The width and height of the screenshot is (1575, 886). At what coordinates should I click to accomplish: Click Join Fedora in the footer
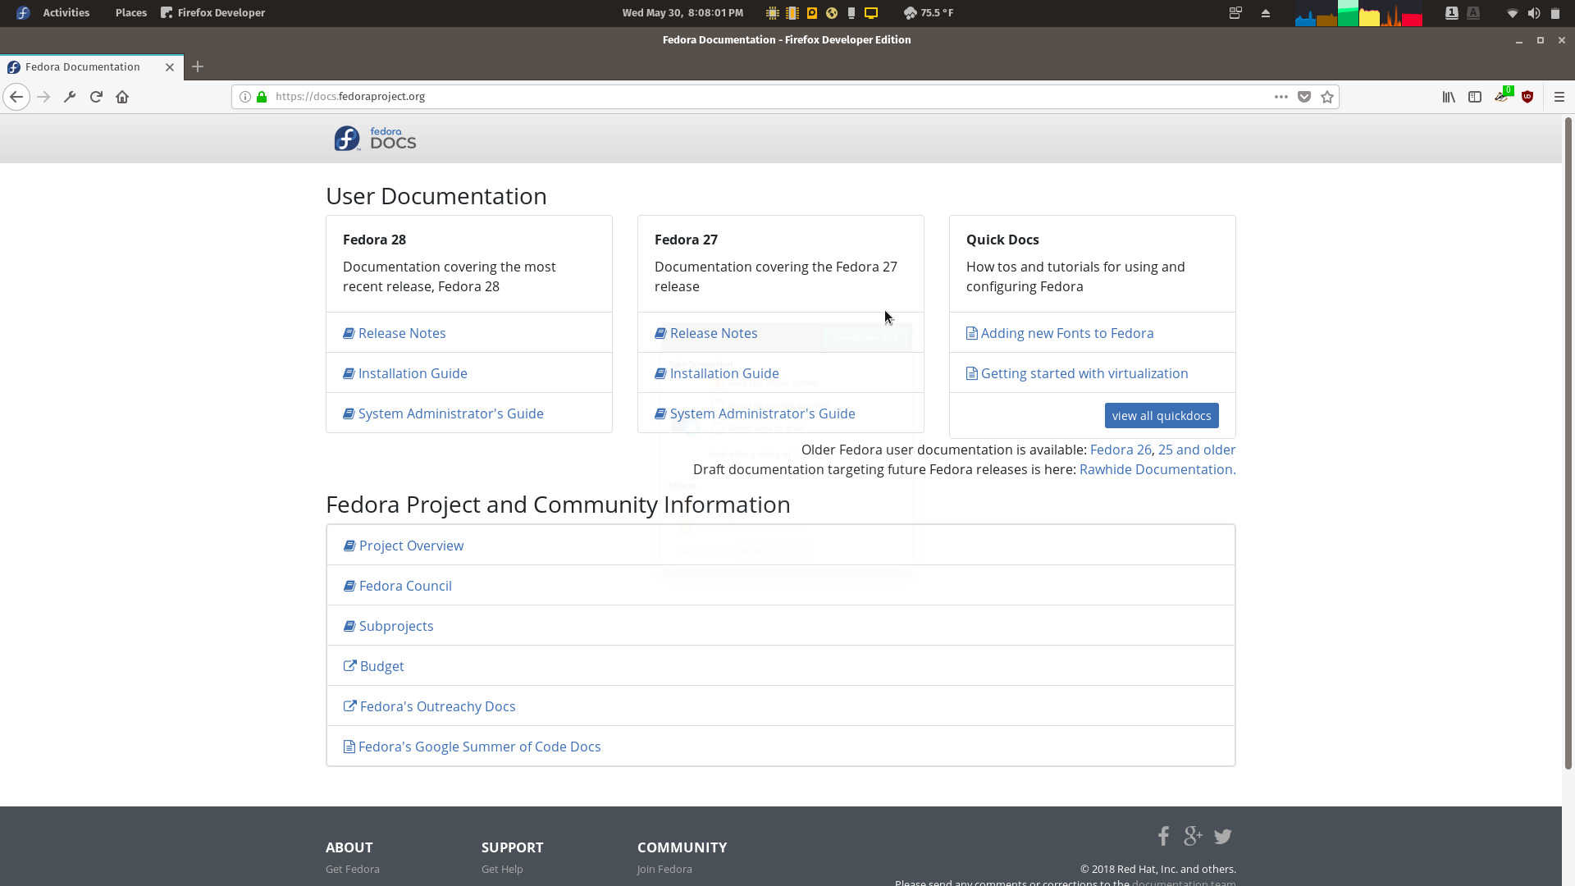coord(664,869)
